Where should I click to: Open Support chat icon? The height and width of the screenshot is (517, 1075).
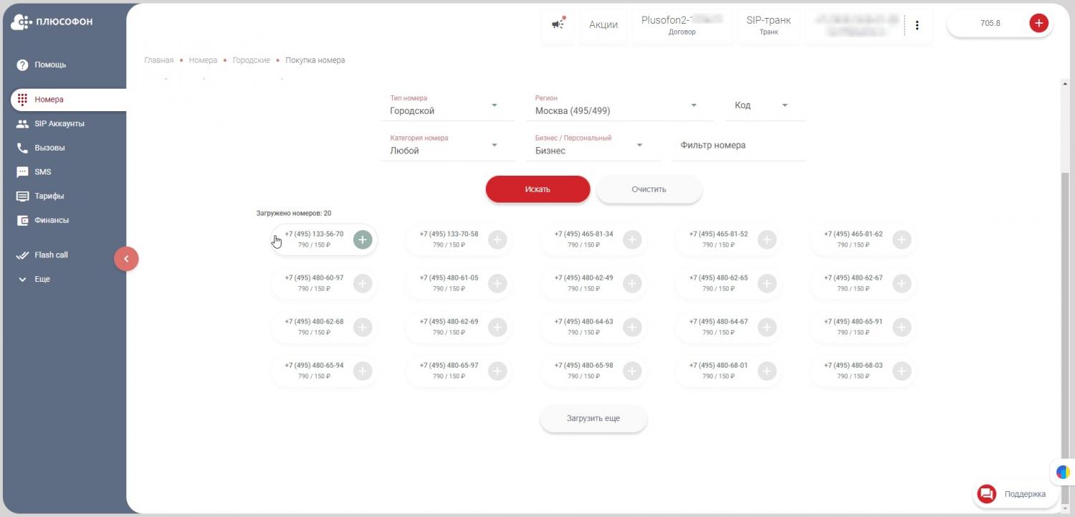[x=987, y=494]
